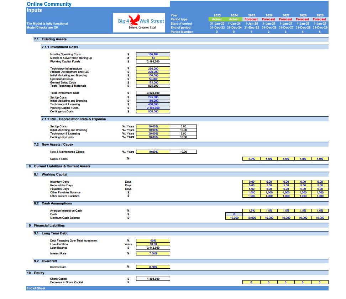Click New & Maintenance Capex rate cell
The width and height of the screenshot is (346, 299).
pos(153,152)
